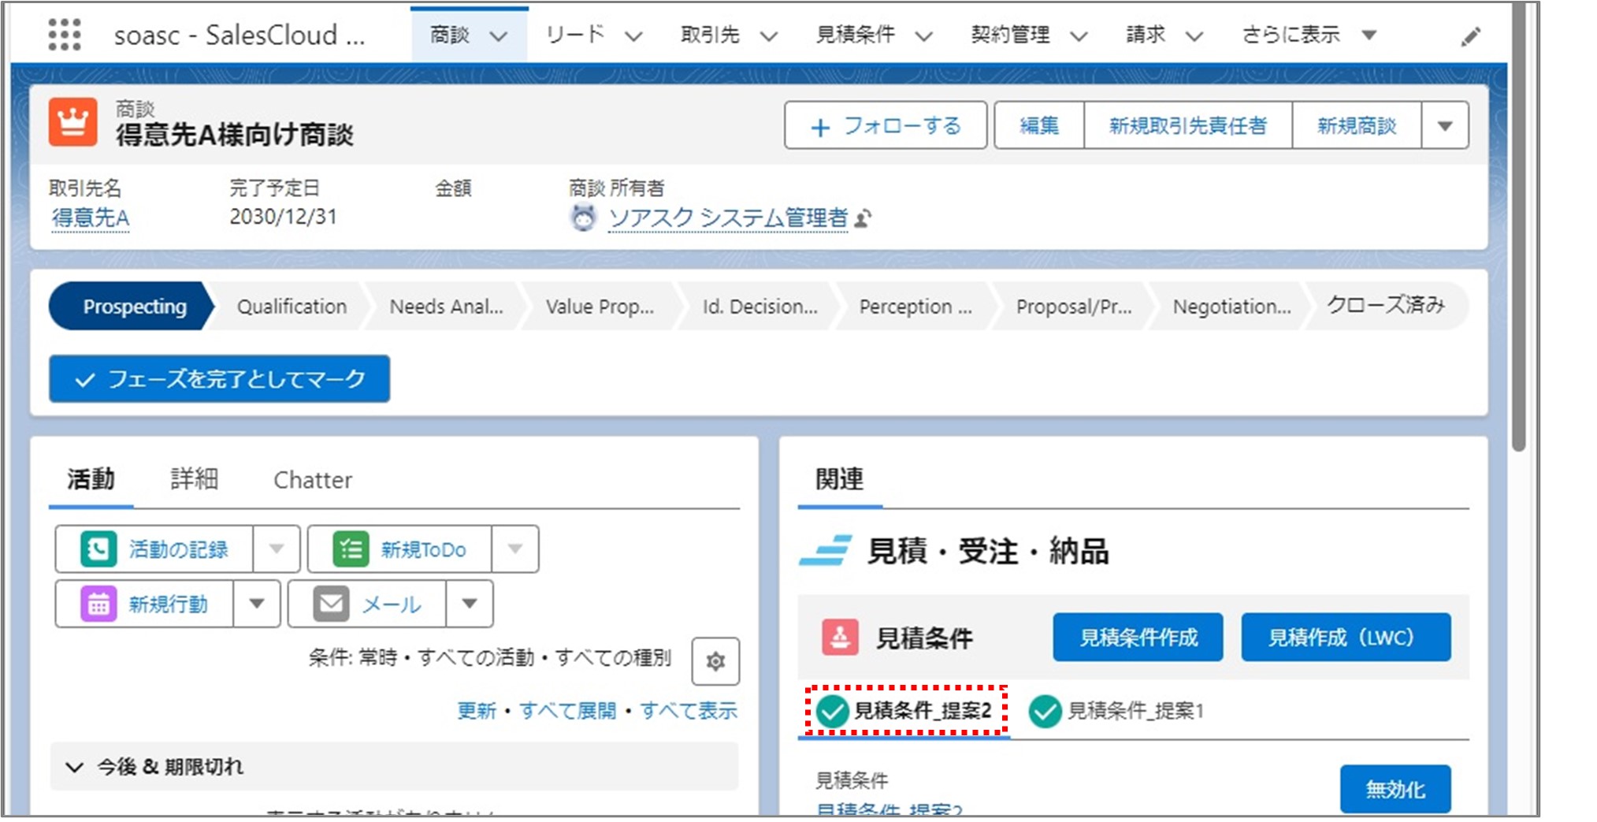Open the リード tab dropdown chevron
1597x822 pixels.
634,35
